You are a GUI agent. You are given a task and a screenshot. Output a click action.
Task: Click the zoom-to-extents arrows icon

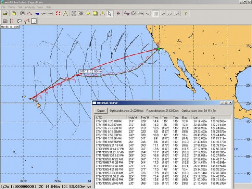(x=74, y=13)
